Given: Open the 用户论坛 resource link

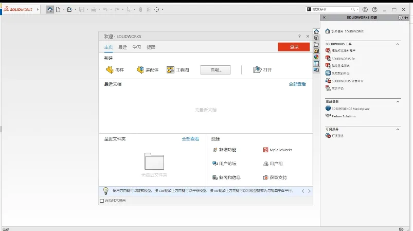Looking at the screenshot, I should coord(224,164).
